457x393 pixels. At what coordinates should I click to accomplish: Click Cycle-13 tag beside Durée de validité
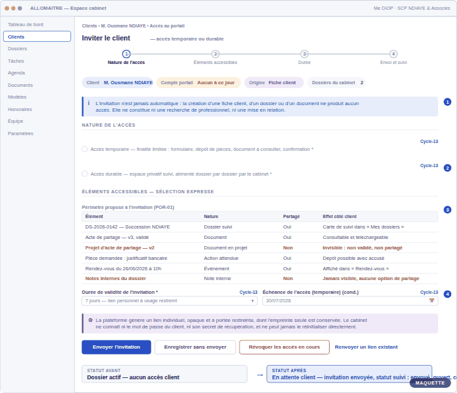coord(248,292)
